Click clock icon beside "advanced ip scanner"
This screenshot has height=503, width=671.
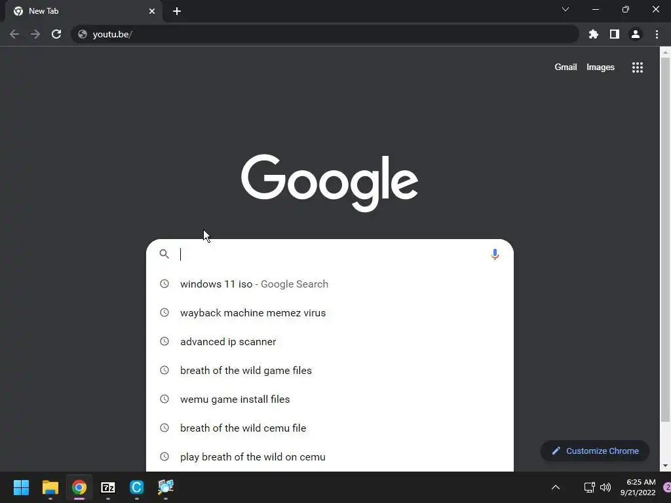(164, 341)
